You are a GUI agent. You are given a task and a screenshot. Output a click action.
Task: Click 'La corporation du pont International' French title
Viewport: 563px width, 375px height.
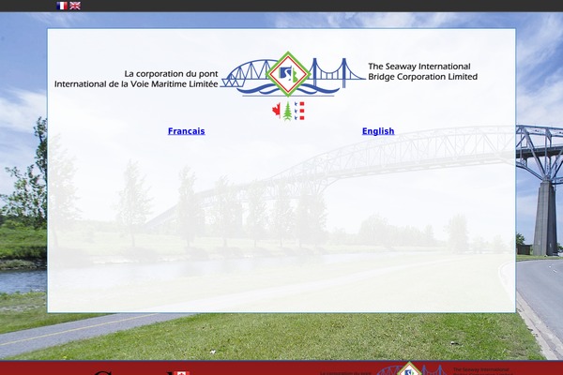(x=136, y=79)
